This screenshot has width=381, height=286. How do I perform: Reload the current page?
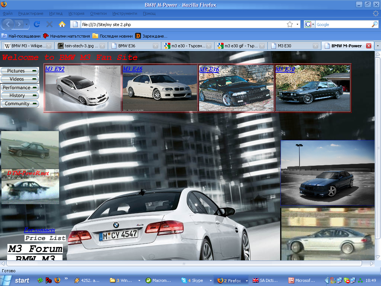click(37, 24)
